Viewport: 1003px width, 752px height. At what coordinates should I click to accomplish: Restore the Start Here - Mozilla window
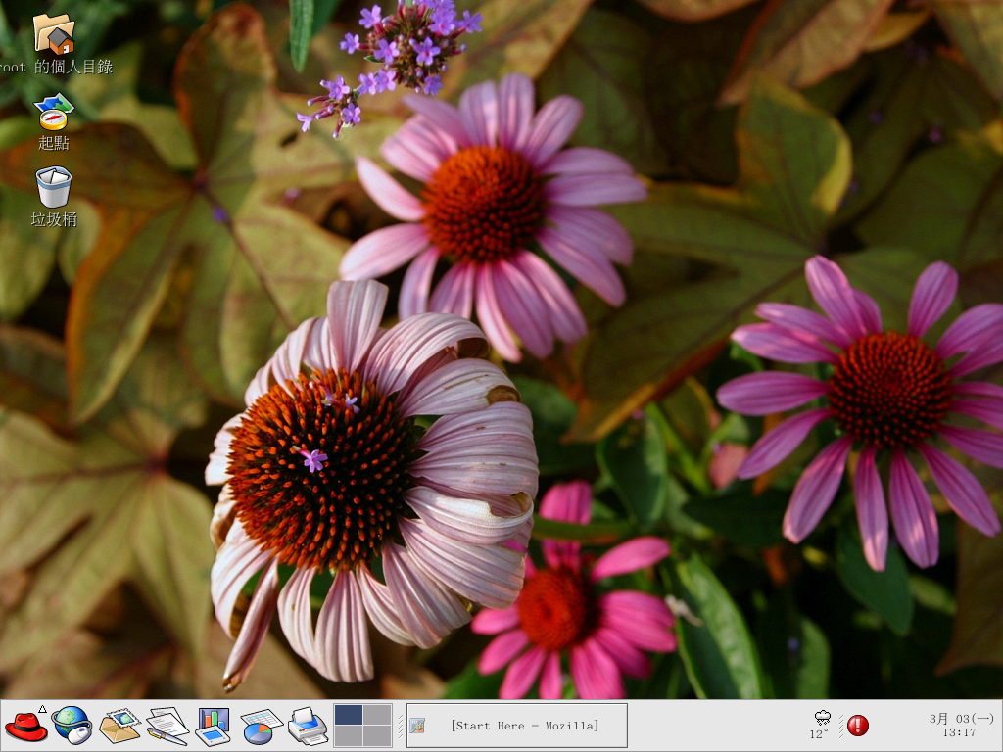[x=517, y=726]
